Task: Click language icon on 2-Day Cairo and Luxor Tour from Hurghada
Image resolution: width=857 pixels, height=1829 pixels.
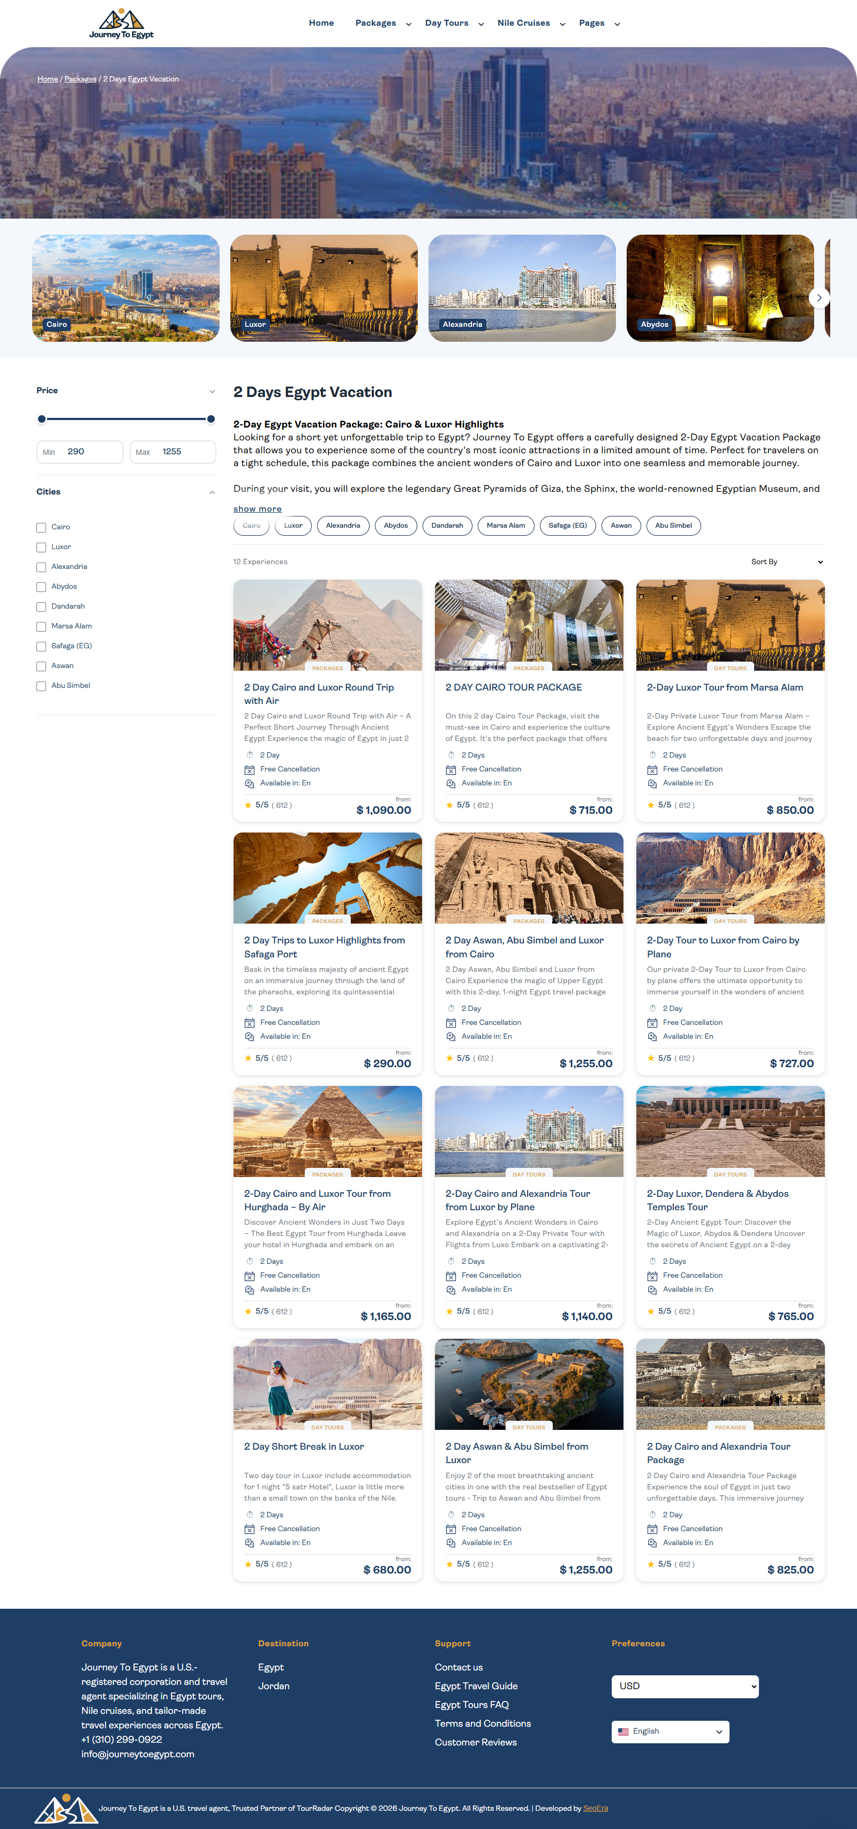Action: (249, 1290)
